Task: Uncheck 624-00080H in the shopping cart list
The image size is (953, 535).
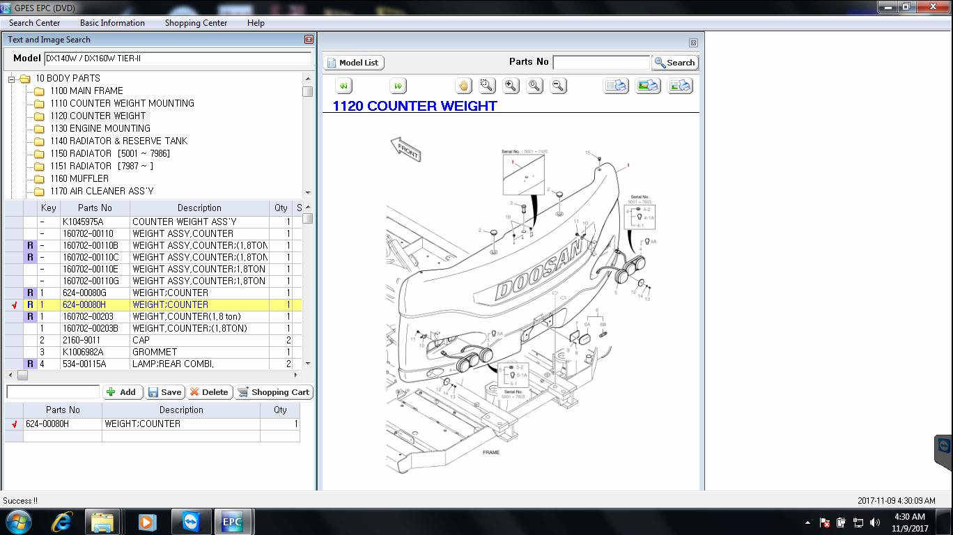Action: point(14,424)
